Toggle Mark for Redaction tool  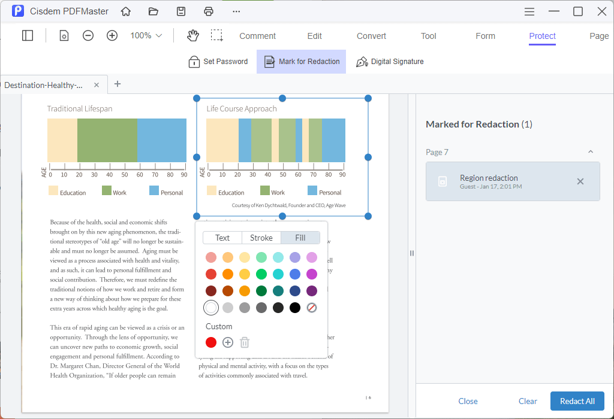tap(301, 62)
